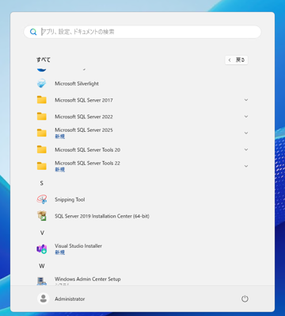Click the 'Microsoft SQL Server Tools 22' label
285x316 pixels.
click(87, 163)
